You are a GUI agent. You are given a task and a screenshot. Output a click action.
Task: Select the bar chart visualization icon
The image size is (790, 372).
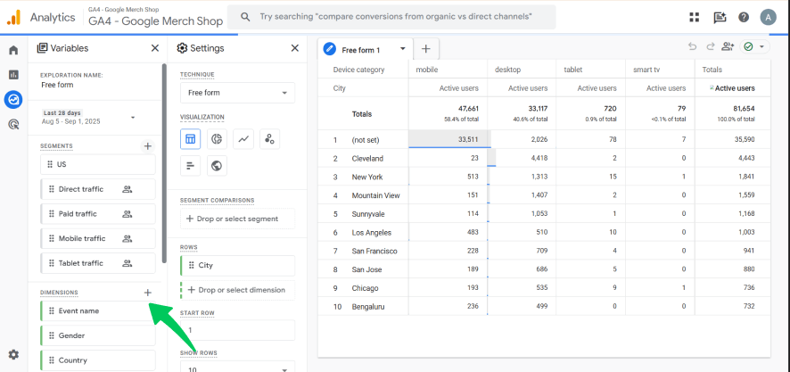tap(191, 166)
